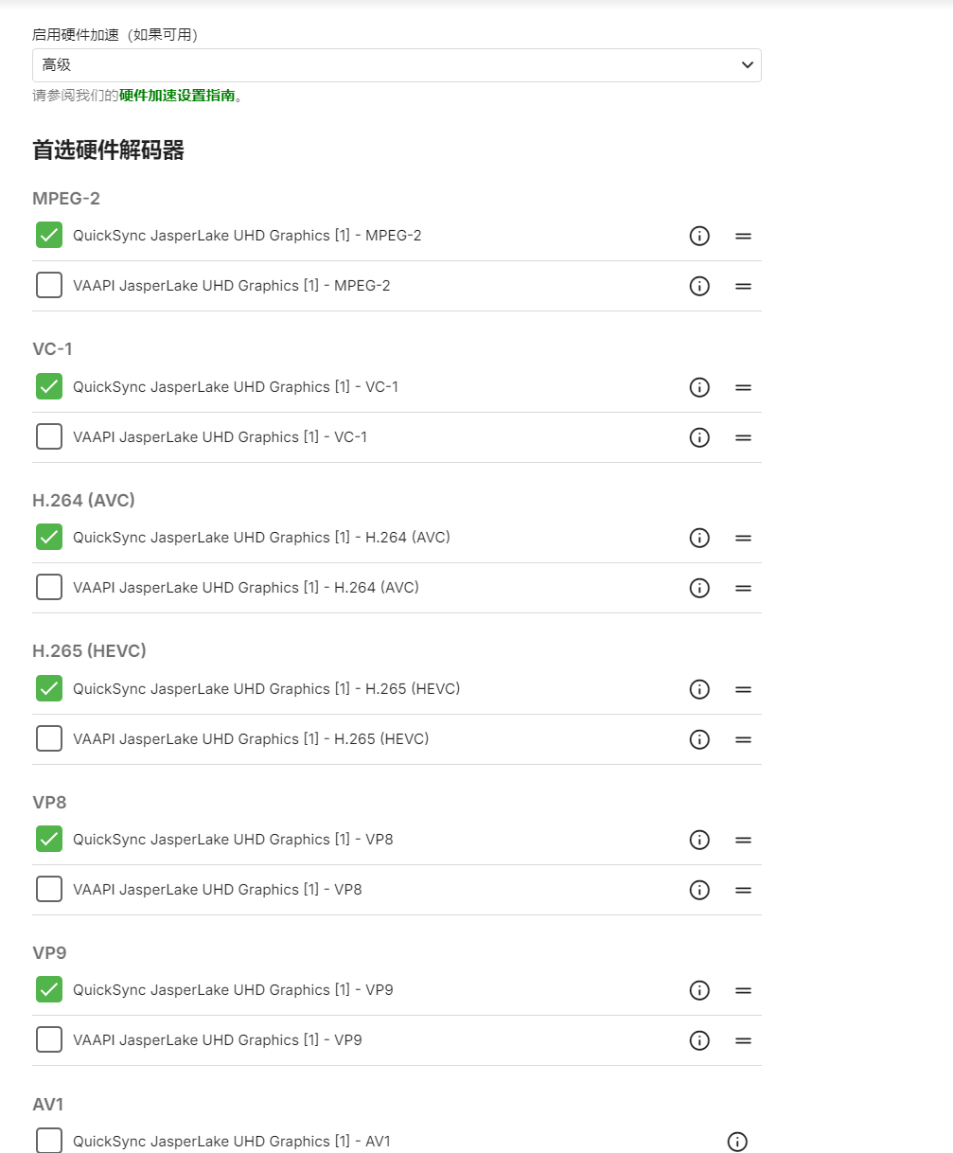This screenshot has height=1153, width=953.
Task: Enable VAAPI H.265 (HEVC) decoder checkbox
Action: tap(49, 738)
